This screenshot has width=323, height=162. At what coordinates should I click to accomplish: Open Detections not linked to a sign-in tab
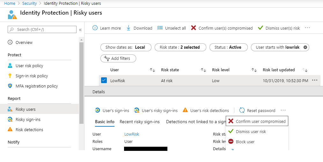click(196, 122)
